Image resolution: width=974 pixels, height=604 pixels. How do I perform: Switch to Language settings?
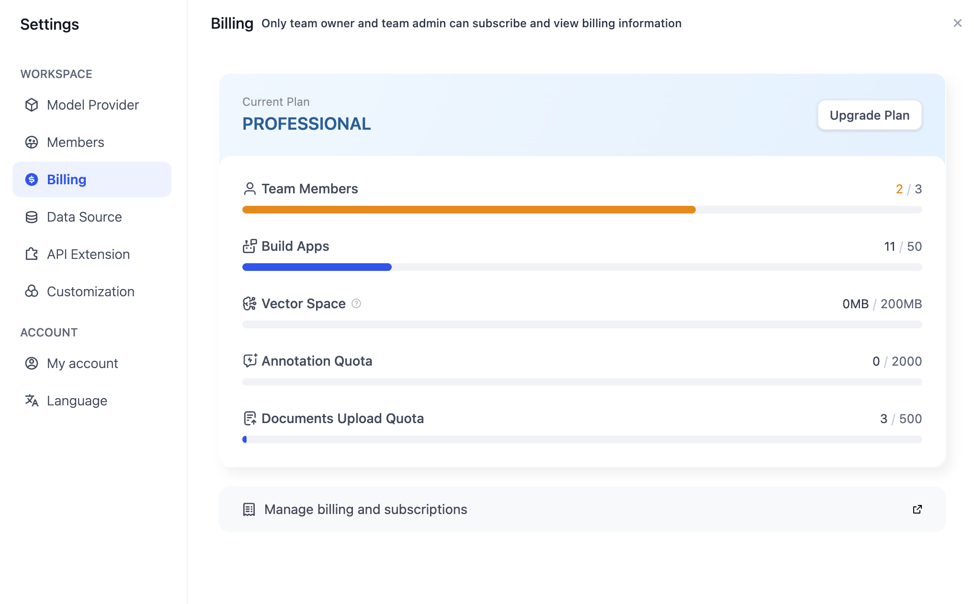point(77,401)
